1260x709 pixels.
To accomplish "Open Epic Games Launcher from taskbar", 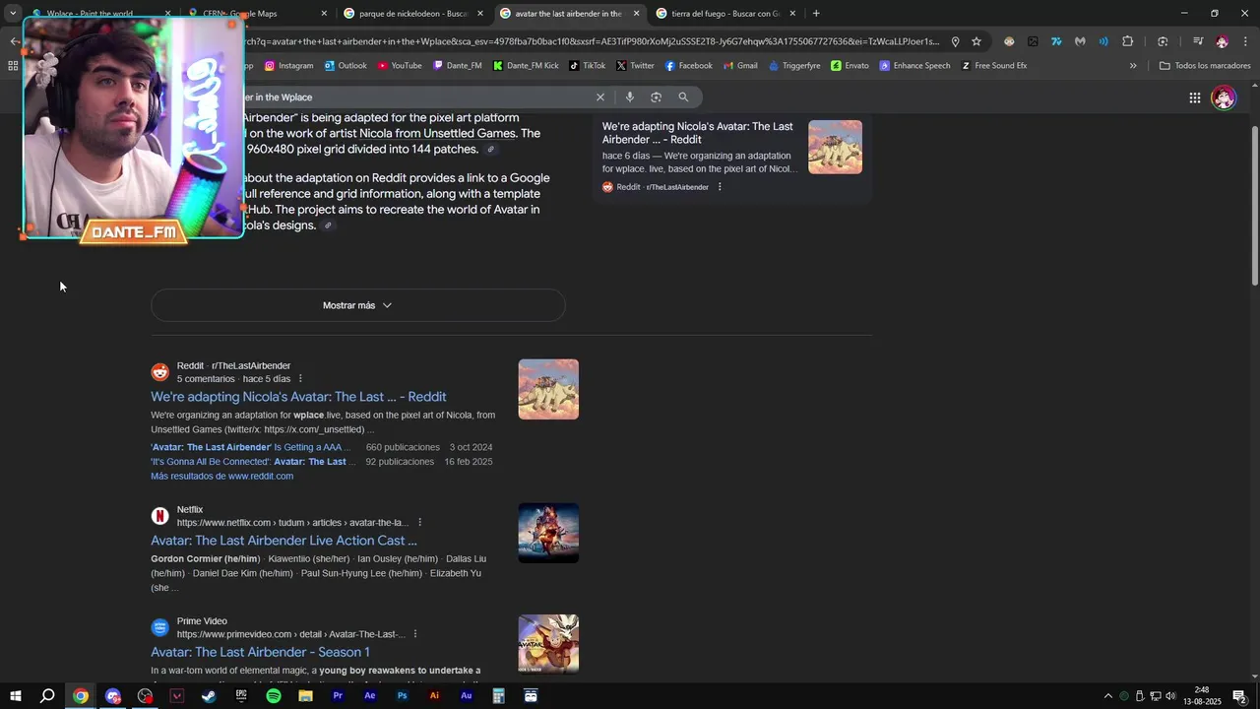I will (241, 696).
